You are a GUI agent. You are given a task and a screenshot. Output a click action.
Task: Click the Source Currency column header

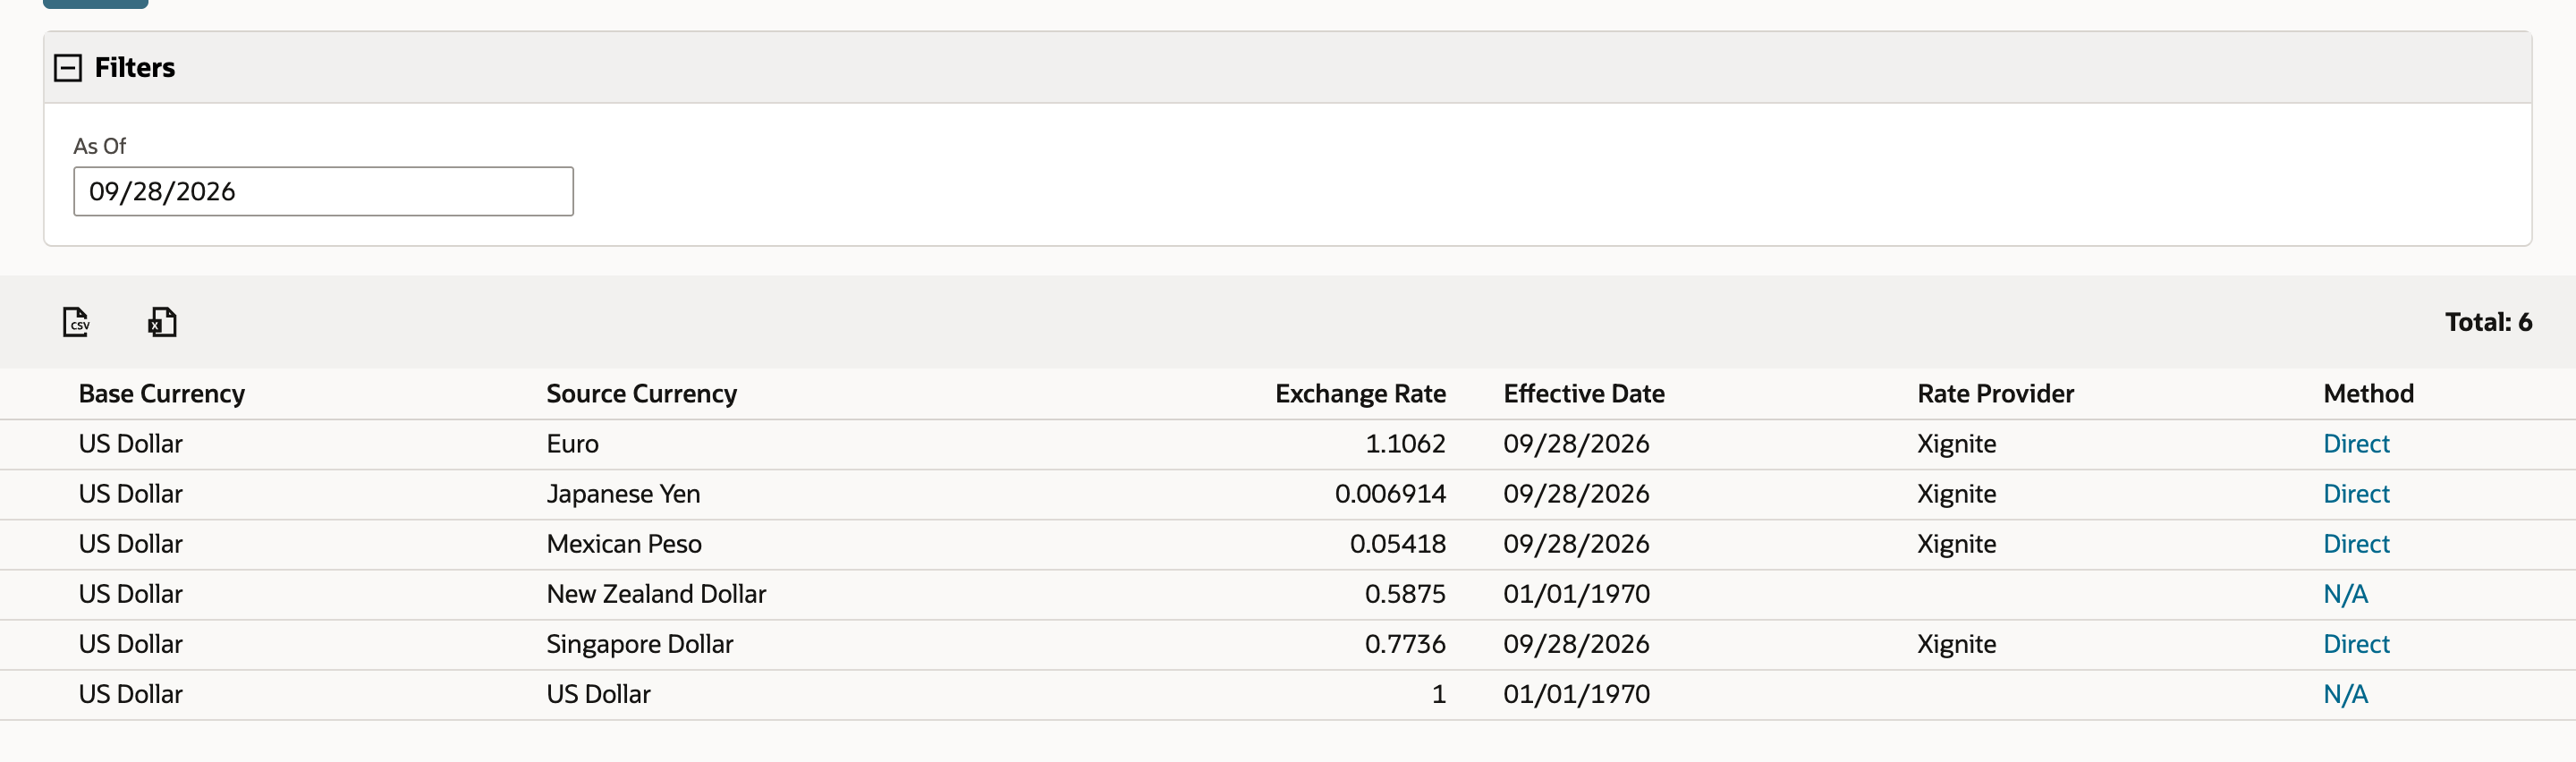(x=642, y=394)
